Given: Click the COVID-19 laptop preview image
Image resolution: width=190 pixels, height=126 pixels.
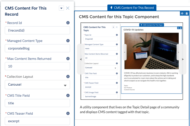Looking at the screenshot, I should click(x=151, y=51).
